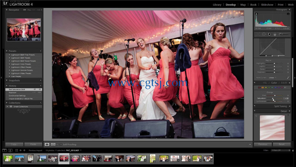Screen dimensions: 296x167
Task: Switch to HSL adjustment tab
Action: (265, 83)
